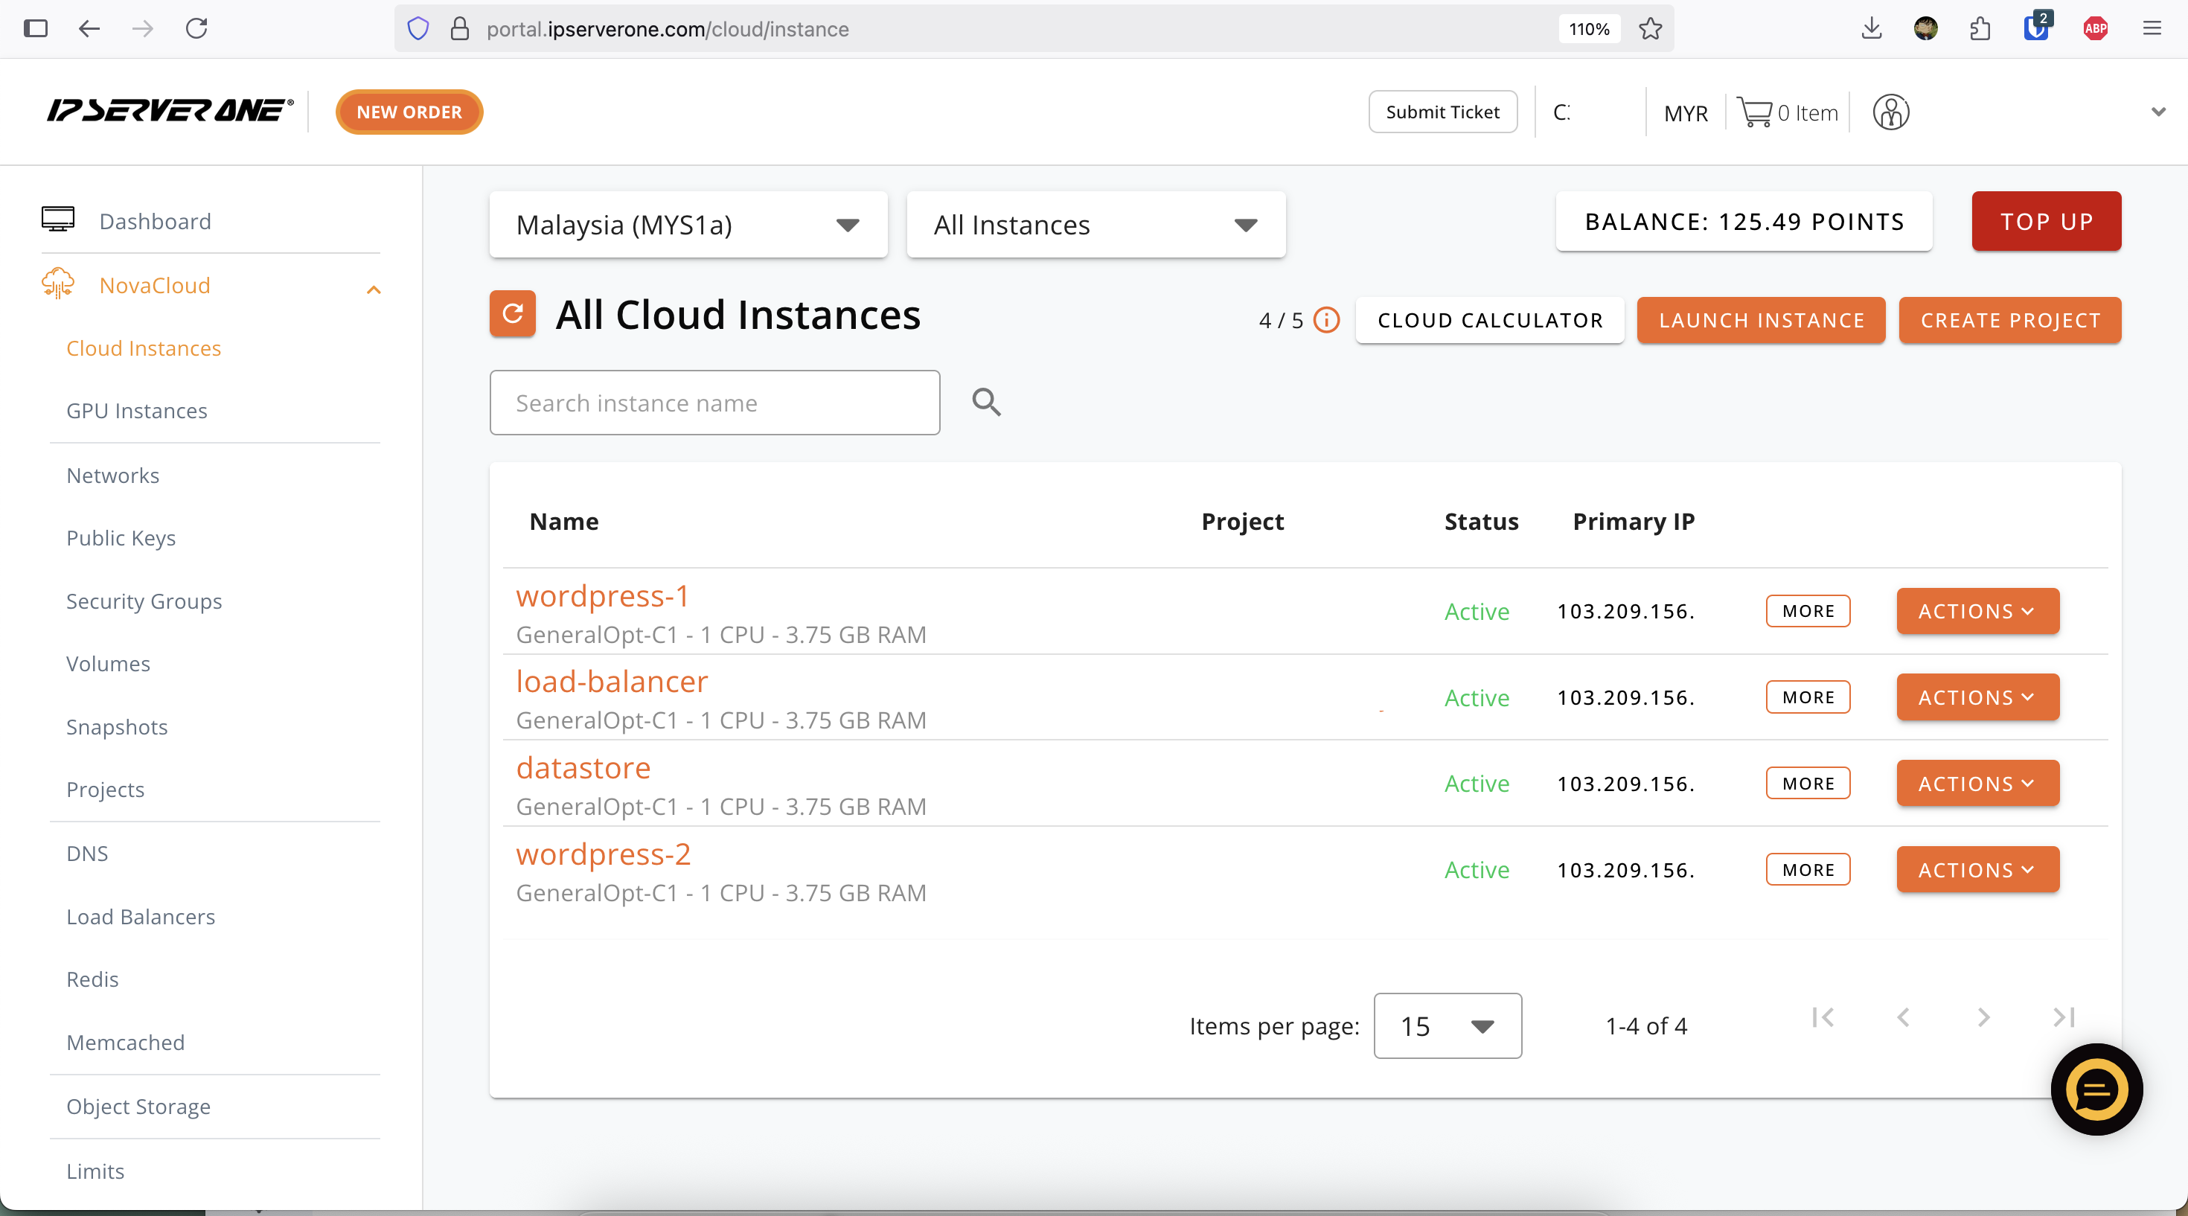Click LAUNCH INSTANCE button
Screen dimensions: 2188x1216
click(1761, 320)
